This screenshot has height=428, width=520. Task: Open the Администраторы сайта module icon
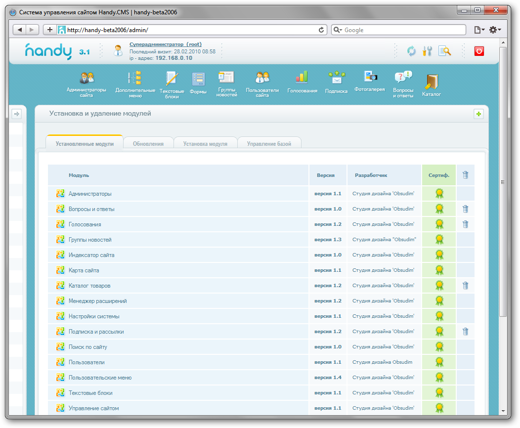[x=87, y=78]
